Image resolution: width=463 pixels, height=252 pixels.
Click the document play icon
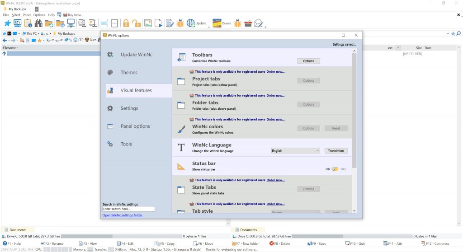point(158,23)
